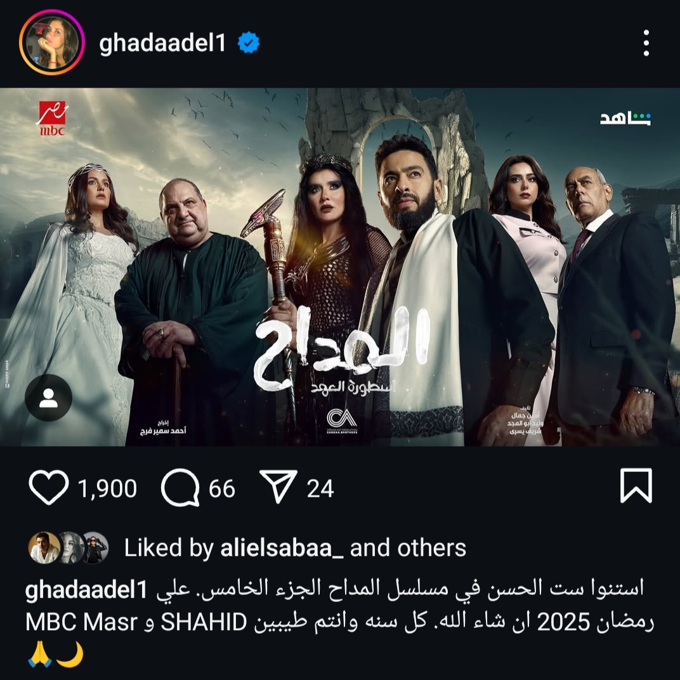Image resolution: width=680 pixels, height=680 pixels.
Task: Open the 66 comments count
Action: (222, 488)
